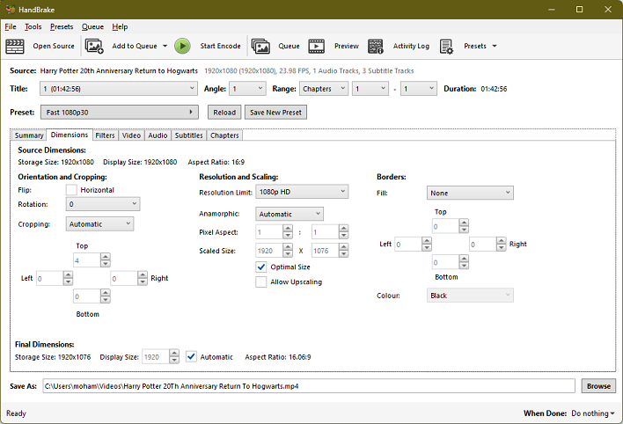
Task: Expand the Add to Queue dropdown arrow
Action: click(165, 46)
